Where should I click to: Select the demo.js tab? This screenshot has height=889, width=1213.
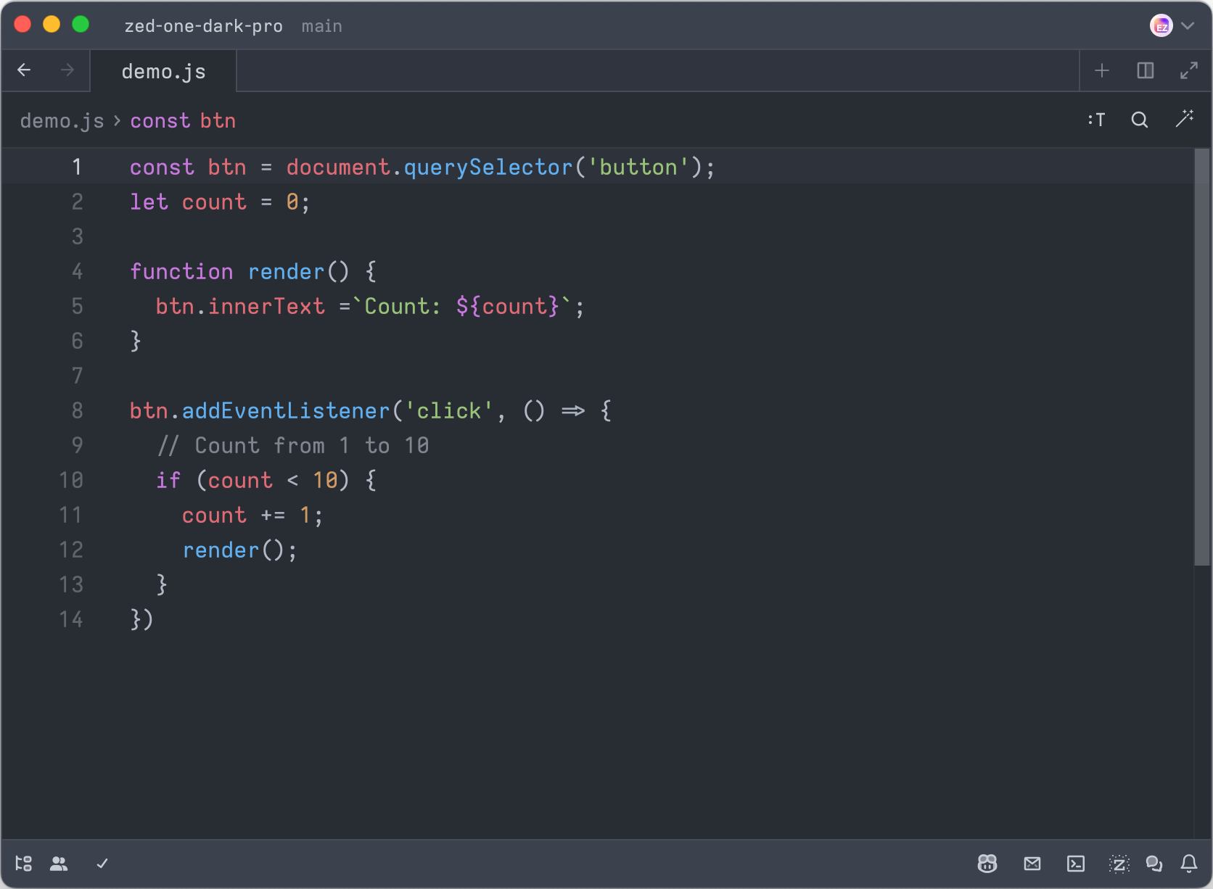point(163,71)
